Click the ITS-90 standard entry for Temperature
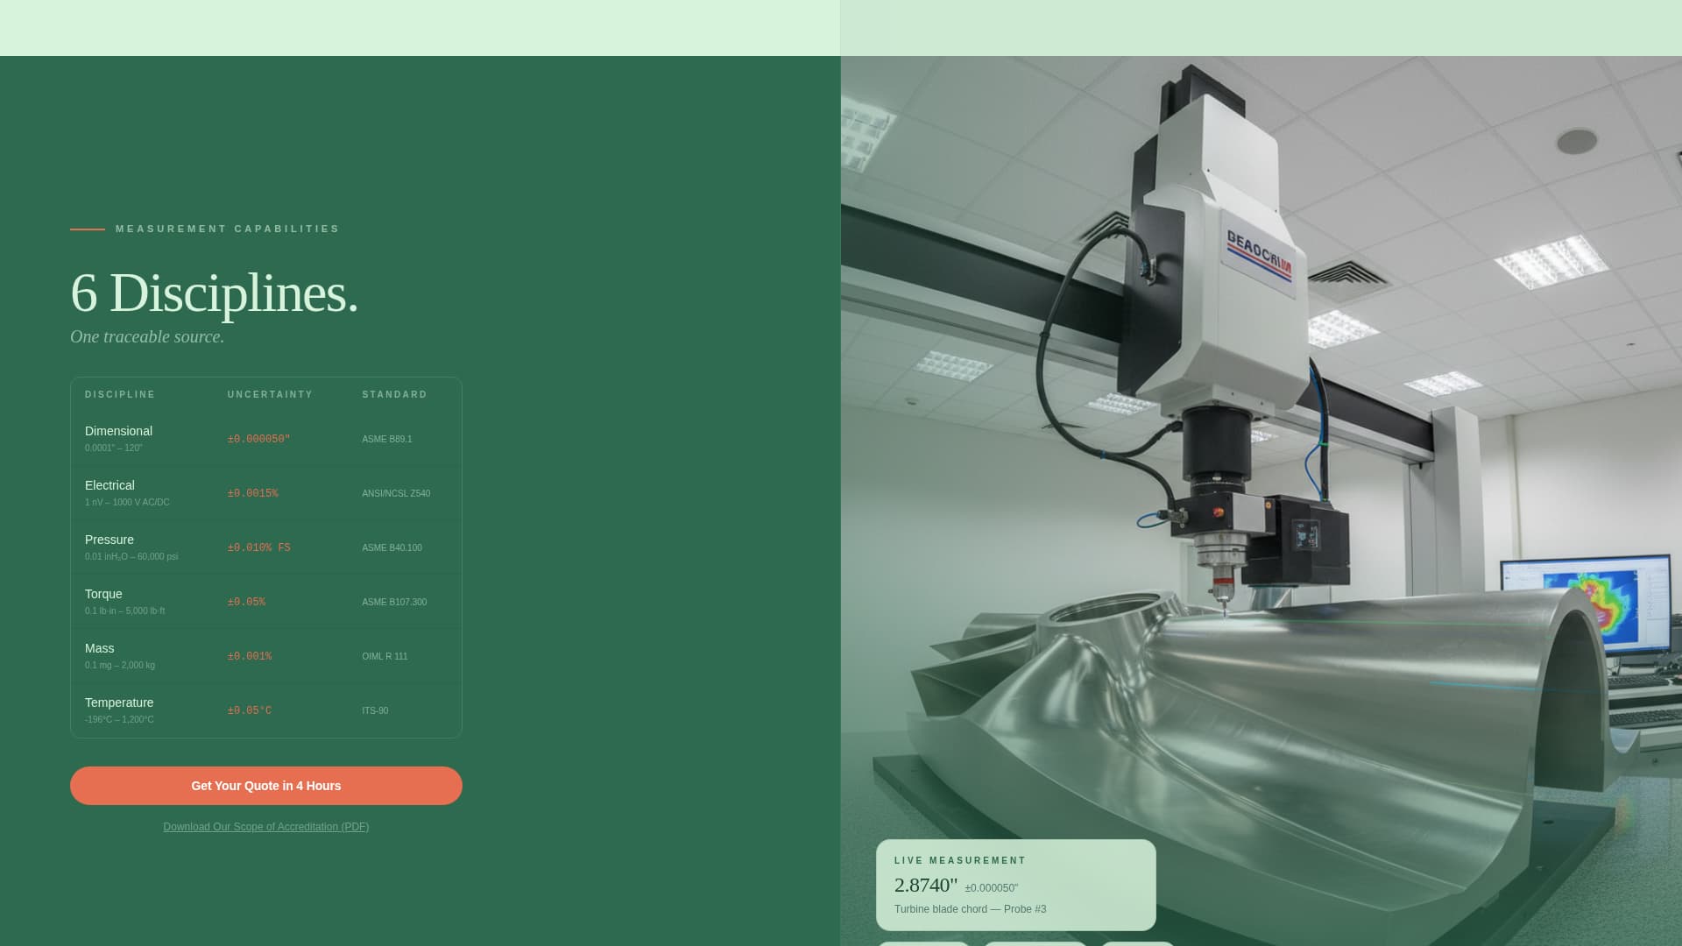Image resolution: width=1682 pixels, height=946 pixels. [x=375, y=710]
